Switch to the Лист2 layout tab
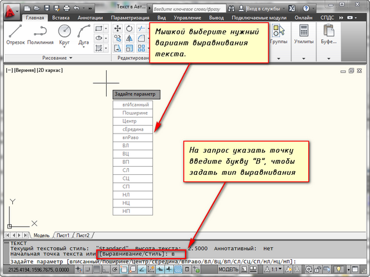Screen dimensions: 370x277 tap(83, 235)
